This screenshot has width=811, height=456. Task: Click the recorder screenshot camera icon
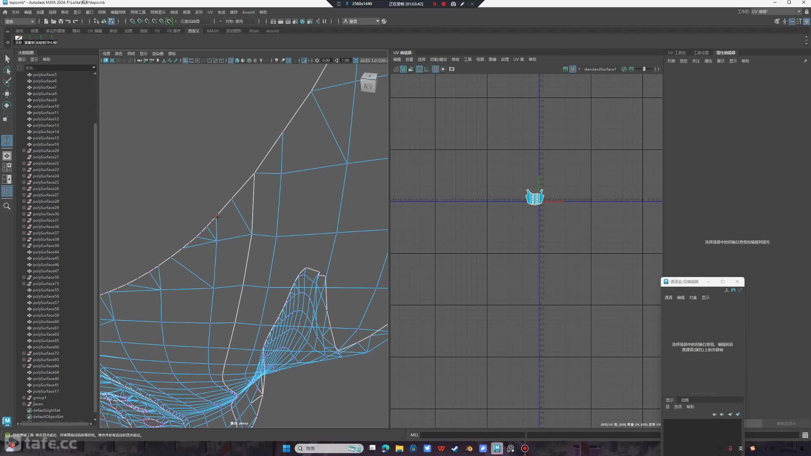point(453,4)
